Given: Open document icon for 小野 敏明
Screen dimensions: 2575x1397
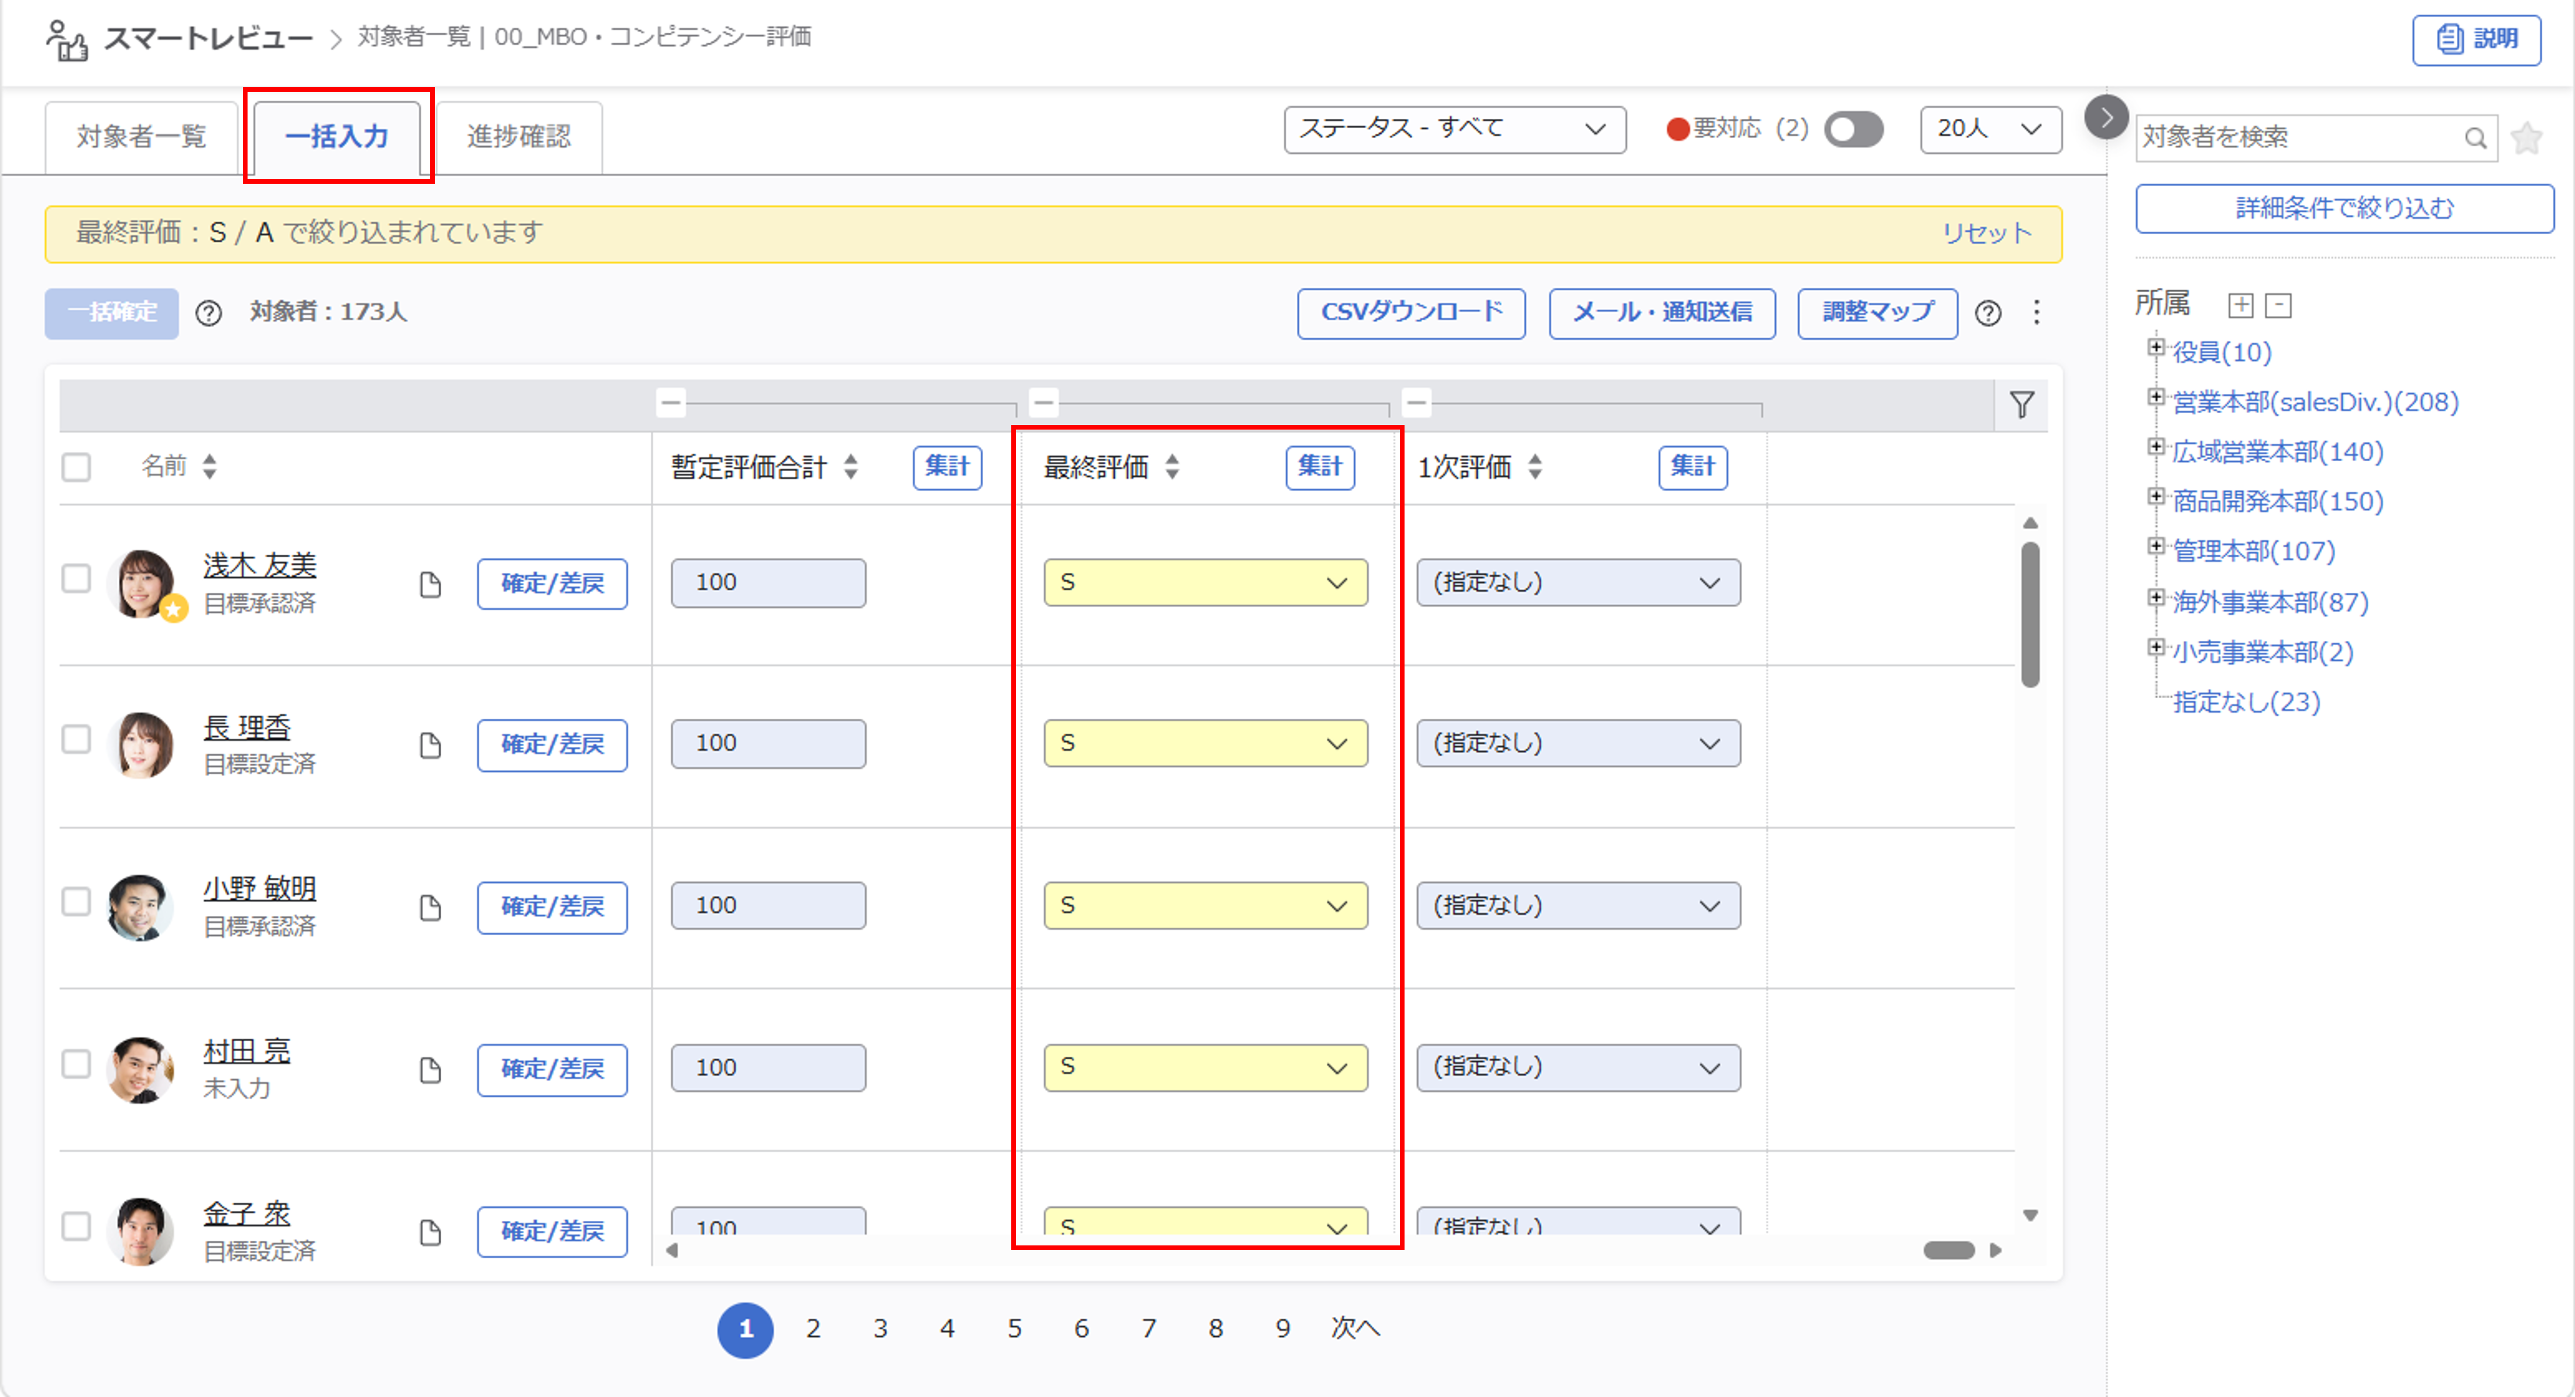Looking at the screenshot, I should tap(430, 907).
